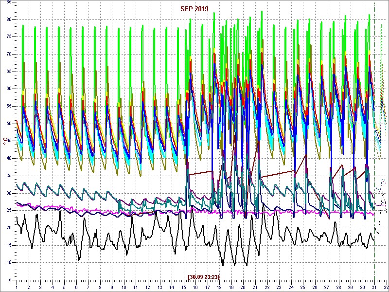Viewport: 389px width, 292px height.
Task: Click day 8 on the date axis
Action: [100, 288]
